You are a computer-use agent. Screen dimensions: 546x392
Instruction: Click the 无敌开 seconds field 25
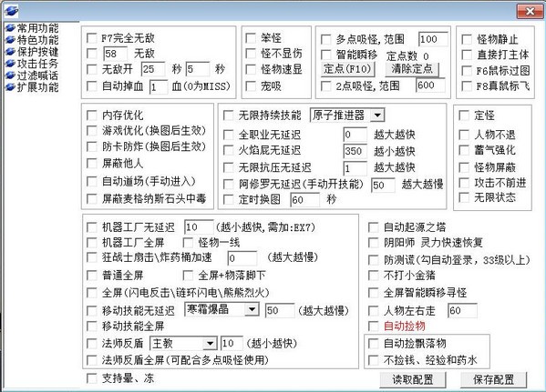click(153, 69)
